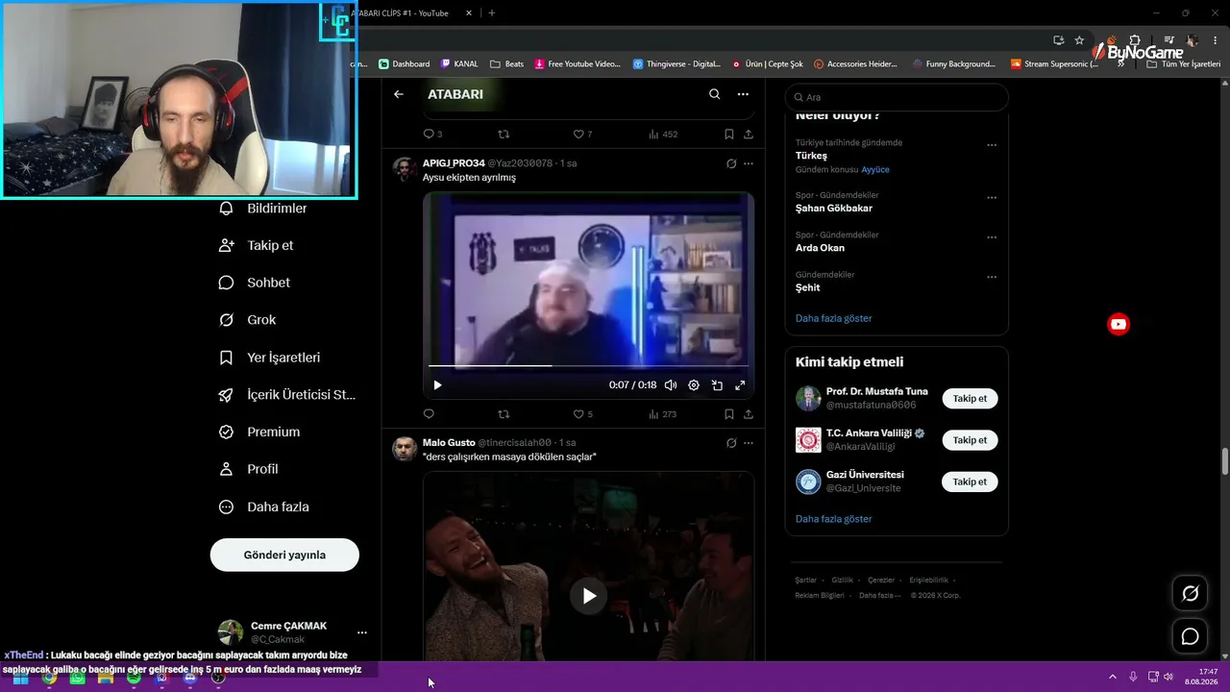Open Grok actions on the Malo Gusto post
The height and width of the screenshot is (692, 1230).
pyautogui.click(x=731, y=443)
